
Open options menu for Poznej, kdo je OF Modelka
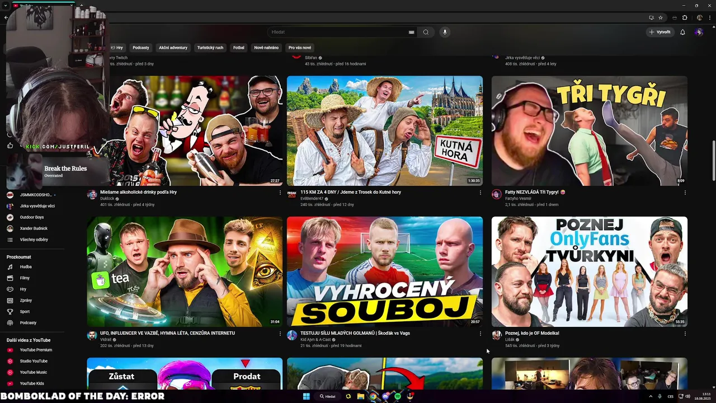(x=685, y=334)
